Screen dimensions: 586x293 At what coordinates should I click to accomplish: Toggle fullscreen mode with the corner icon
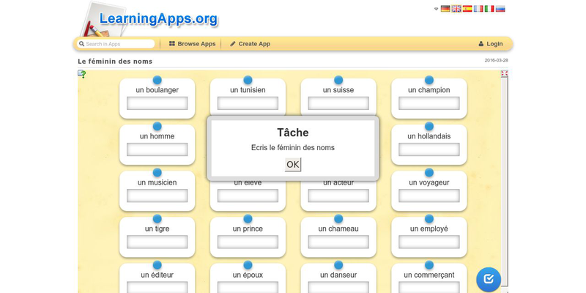pos(504,73)
